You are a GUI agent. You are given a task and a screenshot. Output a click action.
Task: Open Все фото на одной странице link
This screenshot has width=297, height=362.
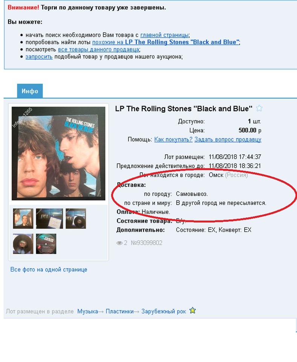coord(49,269)
